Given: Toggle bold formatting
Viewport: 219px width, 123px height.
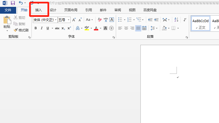Looking at the screenshot, I should (36, 28).
